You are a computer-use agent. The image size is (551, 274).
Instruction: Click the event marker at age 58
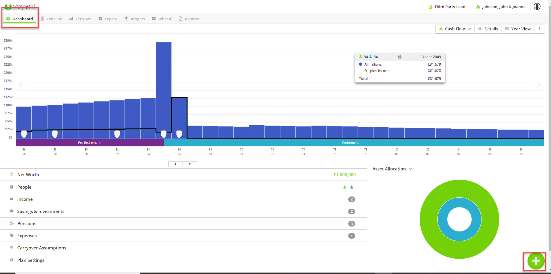coord(55,134)
